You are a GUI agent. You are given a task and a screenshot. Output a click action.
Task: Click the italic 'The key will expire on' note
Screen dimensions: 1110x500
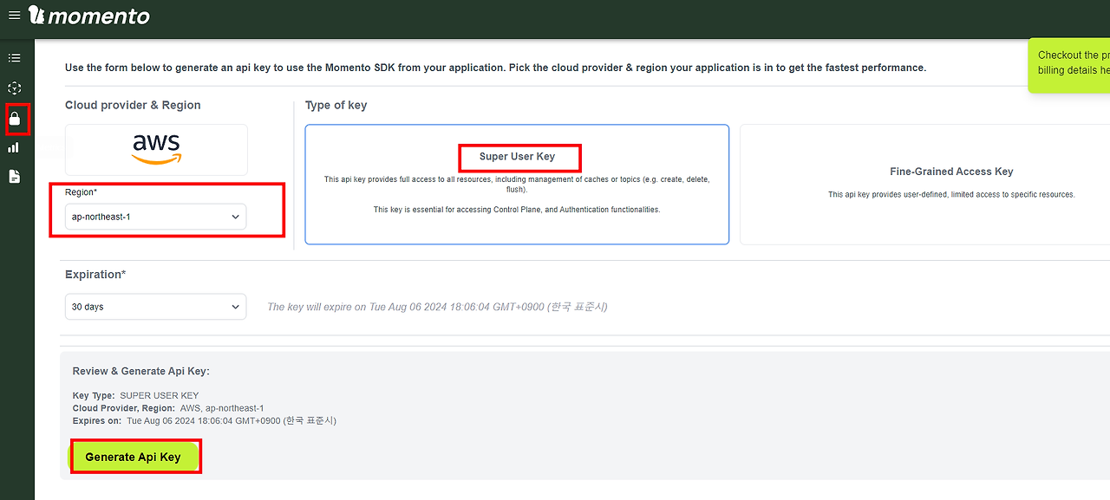click(x=437, y=307)
